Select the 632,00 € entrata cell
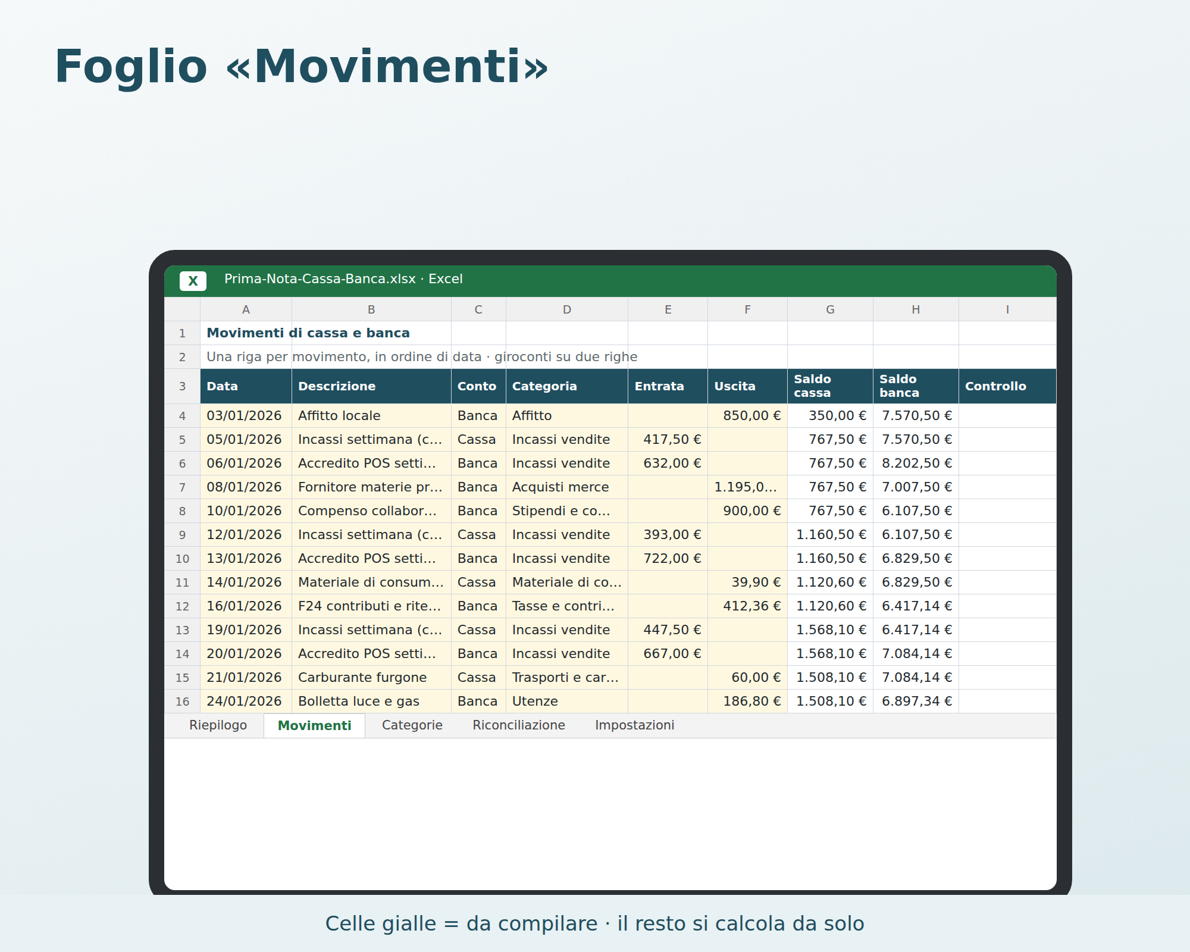 point(668,464)
